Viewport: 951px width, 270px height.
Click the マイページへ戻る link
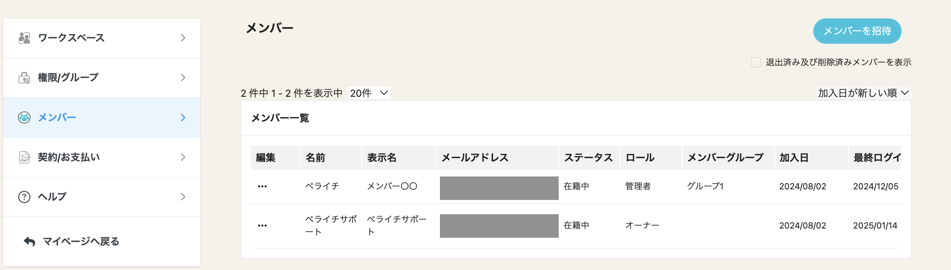coord(81,241)
